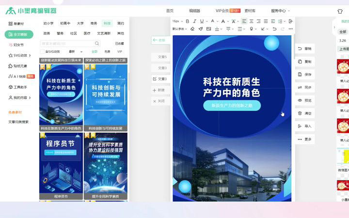Center-align text using the toolbar icon

[252, 21]
